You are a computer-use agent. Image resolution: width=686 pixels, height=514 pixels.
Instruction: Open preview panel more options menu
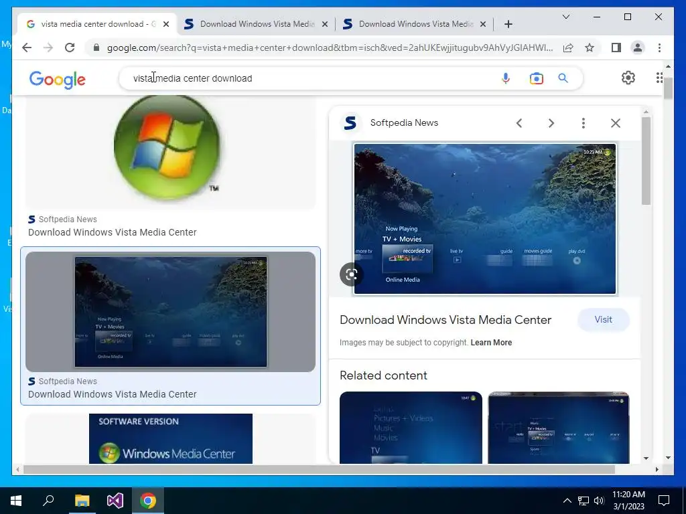[x=584, y=123]
